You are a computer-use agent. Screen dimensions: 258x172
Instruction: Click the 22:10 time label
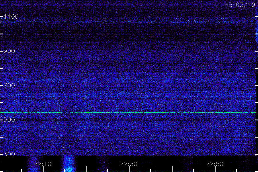(43, 164)
